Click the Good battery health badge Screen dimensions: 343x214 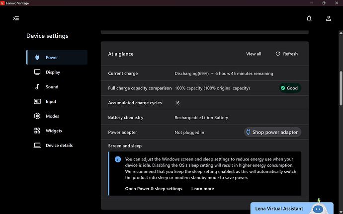(x=289, y=88)
